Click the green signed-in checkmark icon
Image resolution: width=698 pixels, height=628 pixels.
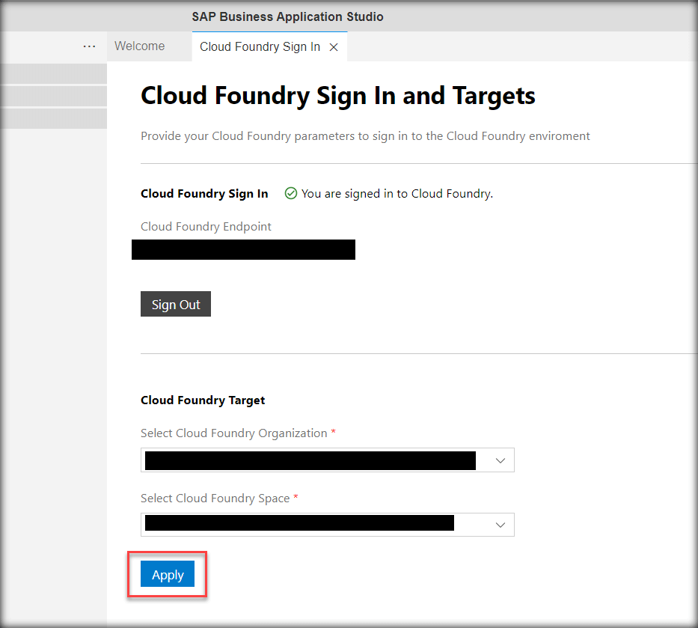click(x=291, y=193)
